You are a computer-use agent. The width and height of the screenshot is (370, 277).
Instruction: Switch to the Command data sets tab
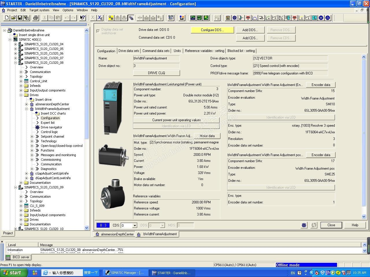(x=156, y=51)
